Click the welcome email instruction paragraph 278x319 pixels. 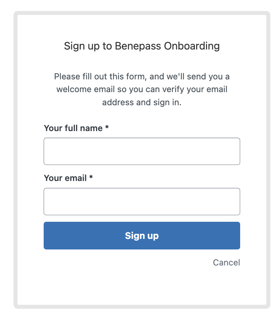(142, 89)
